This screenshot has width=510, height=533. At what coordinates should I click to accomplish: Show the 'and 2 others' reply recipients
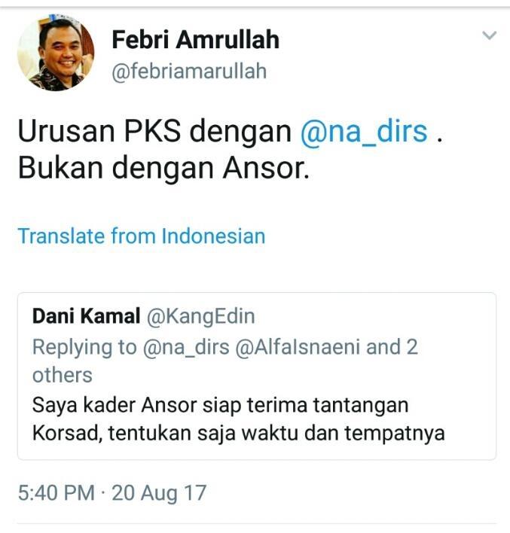392,347
